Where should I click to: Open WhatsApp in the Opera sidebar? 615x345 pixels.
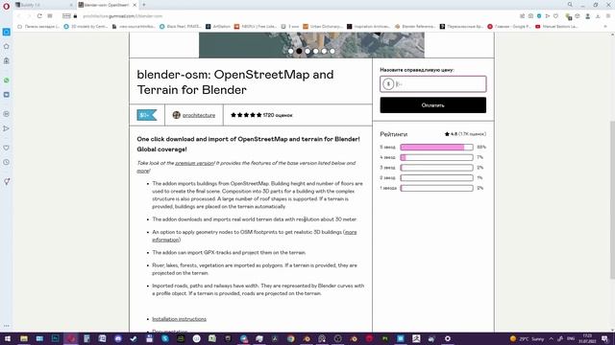7,80
